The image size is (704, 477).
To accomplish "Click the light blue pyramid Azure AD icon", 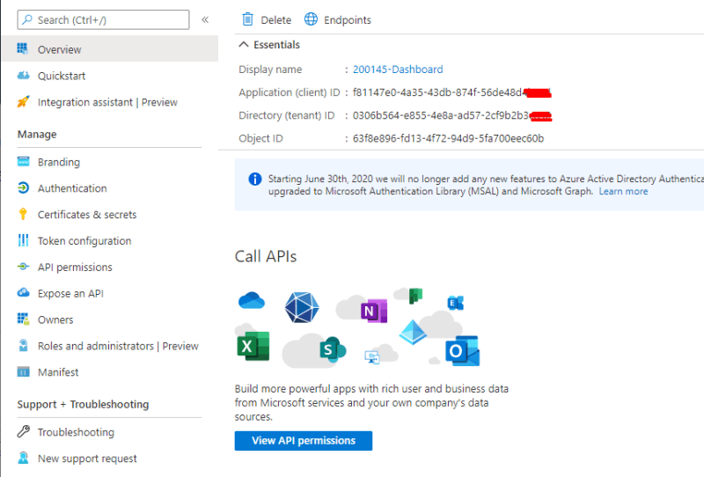I will click(x=413, y=332).
